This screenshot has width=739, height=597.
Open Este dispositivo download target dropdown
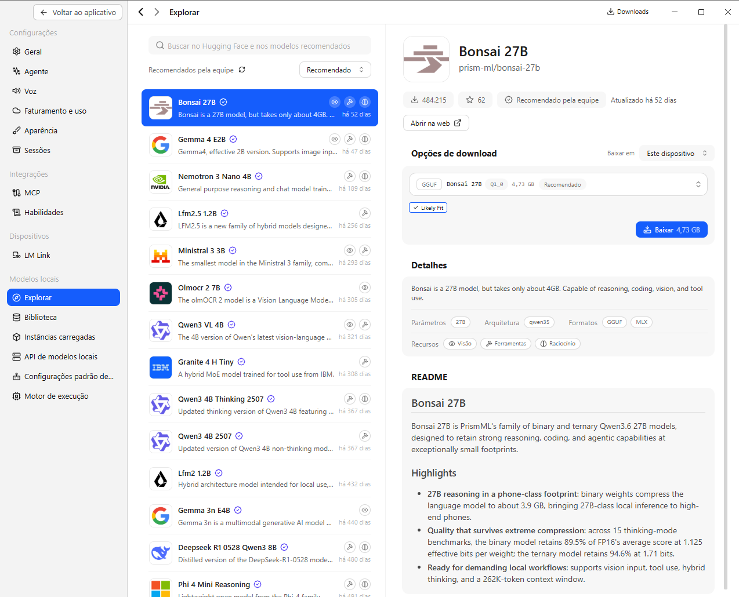click(x=677, y=153)
